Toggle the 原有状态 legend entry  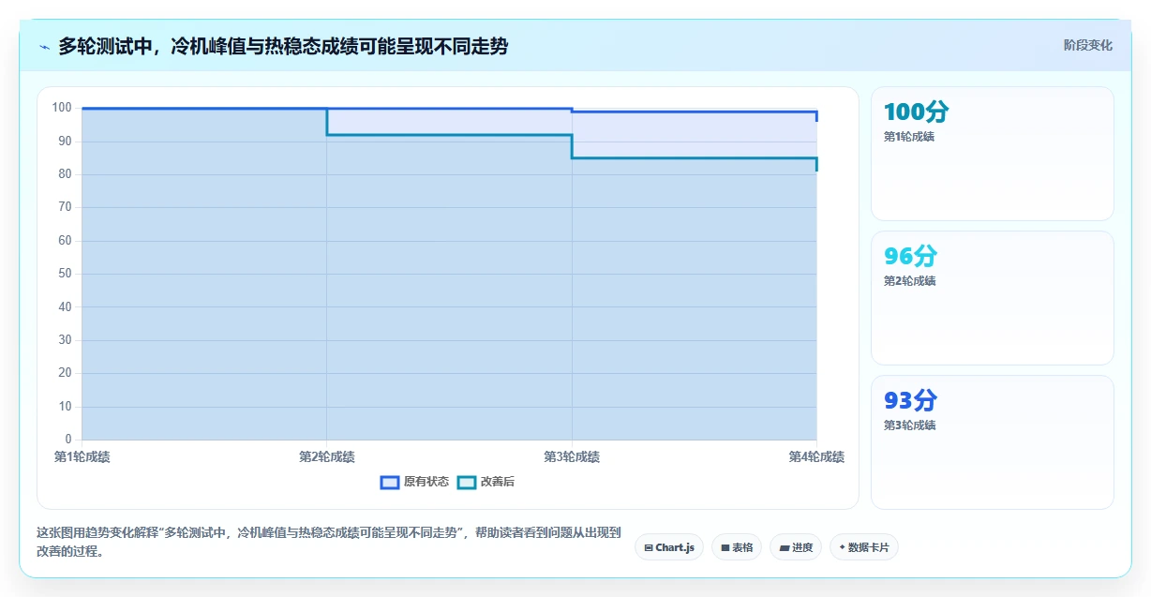point(414,482)
